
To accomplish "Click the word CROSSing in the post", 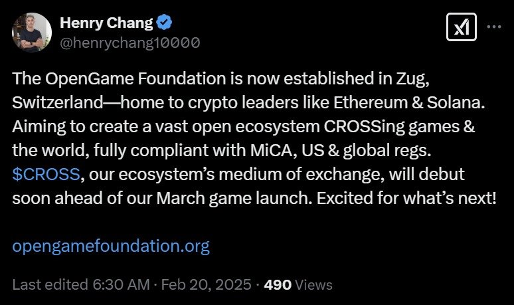I will click(x=364, y=127).
